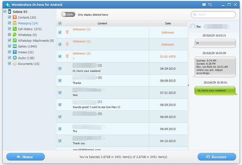Click the contact avatar beside To:

coord(193,26)
